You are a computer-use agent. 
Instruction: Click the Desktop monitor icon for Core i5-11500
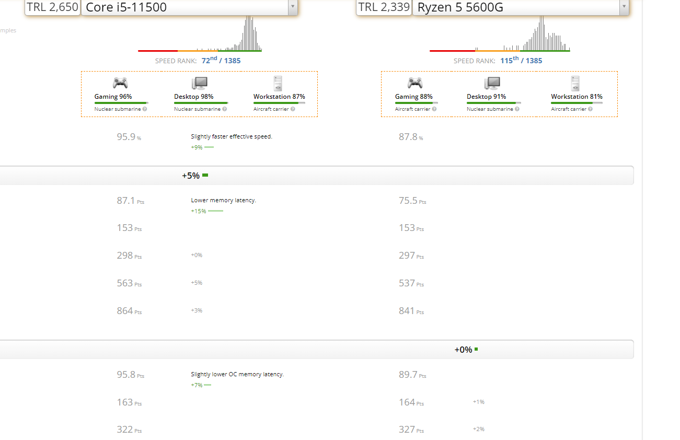(x=200, y=83)
